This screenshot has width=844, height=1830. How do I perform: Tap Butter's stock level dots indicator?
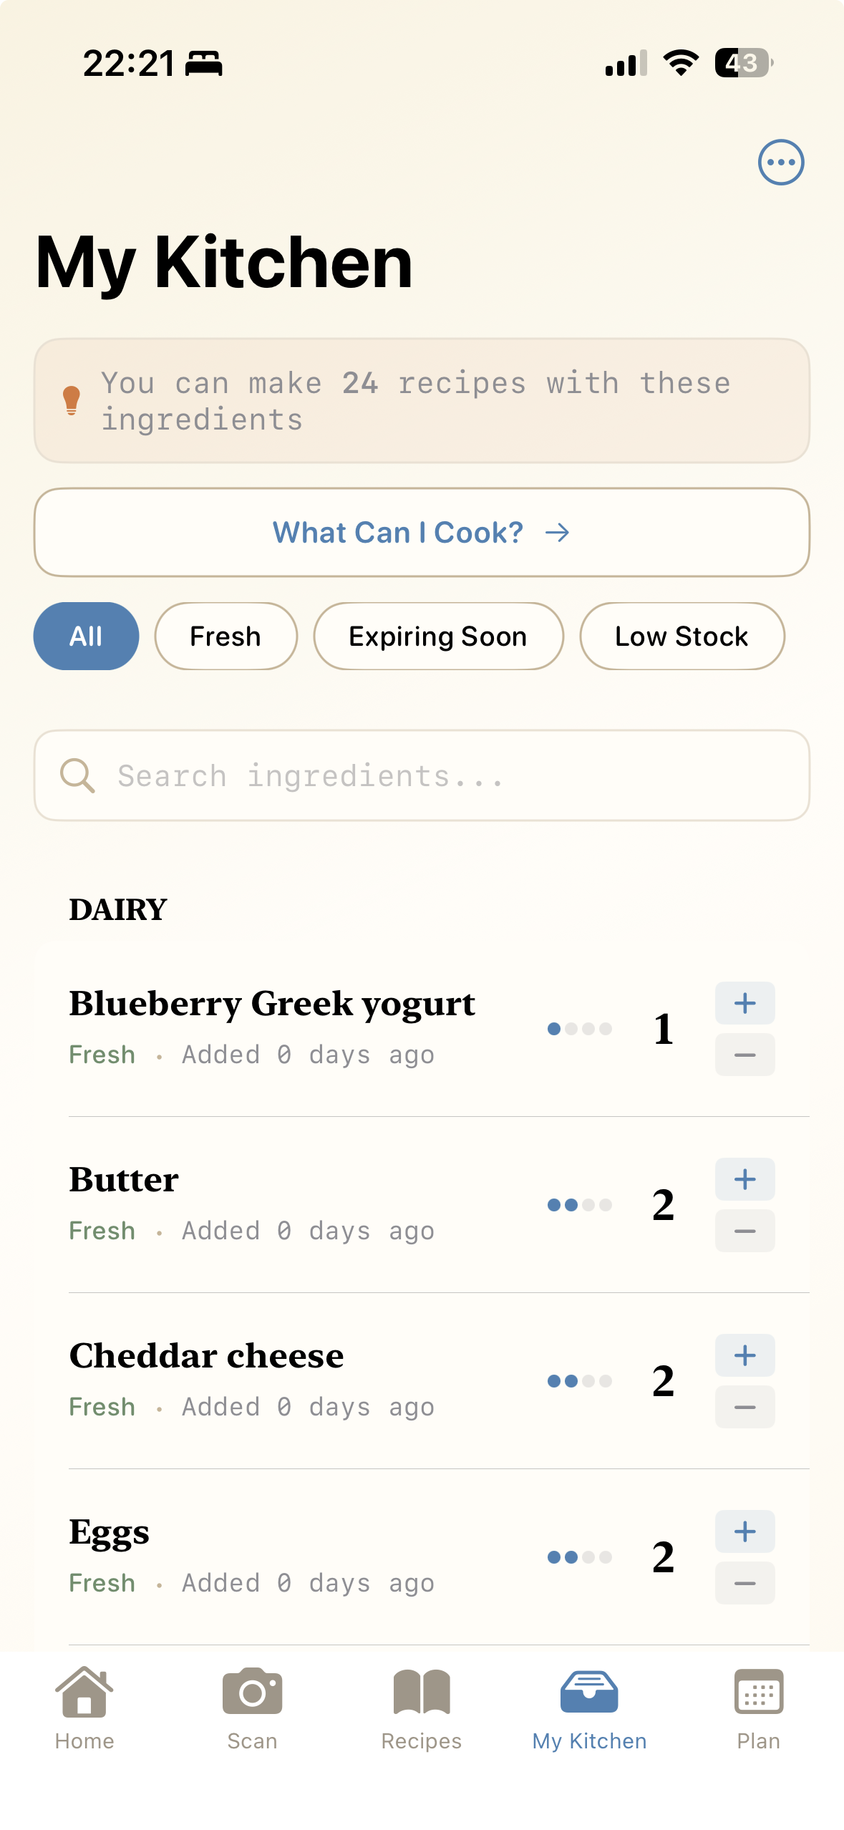pos(579,1205)
